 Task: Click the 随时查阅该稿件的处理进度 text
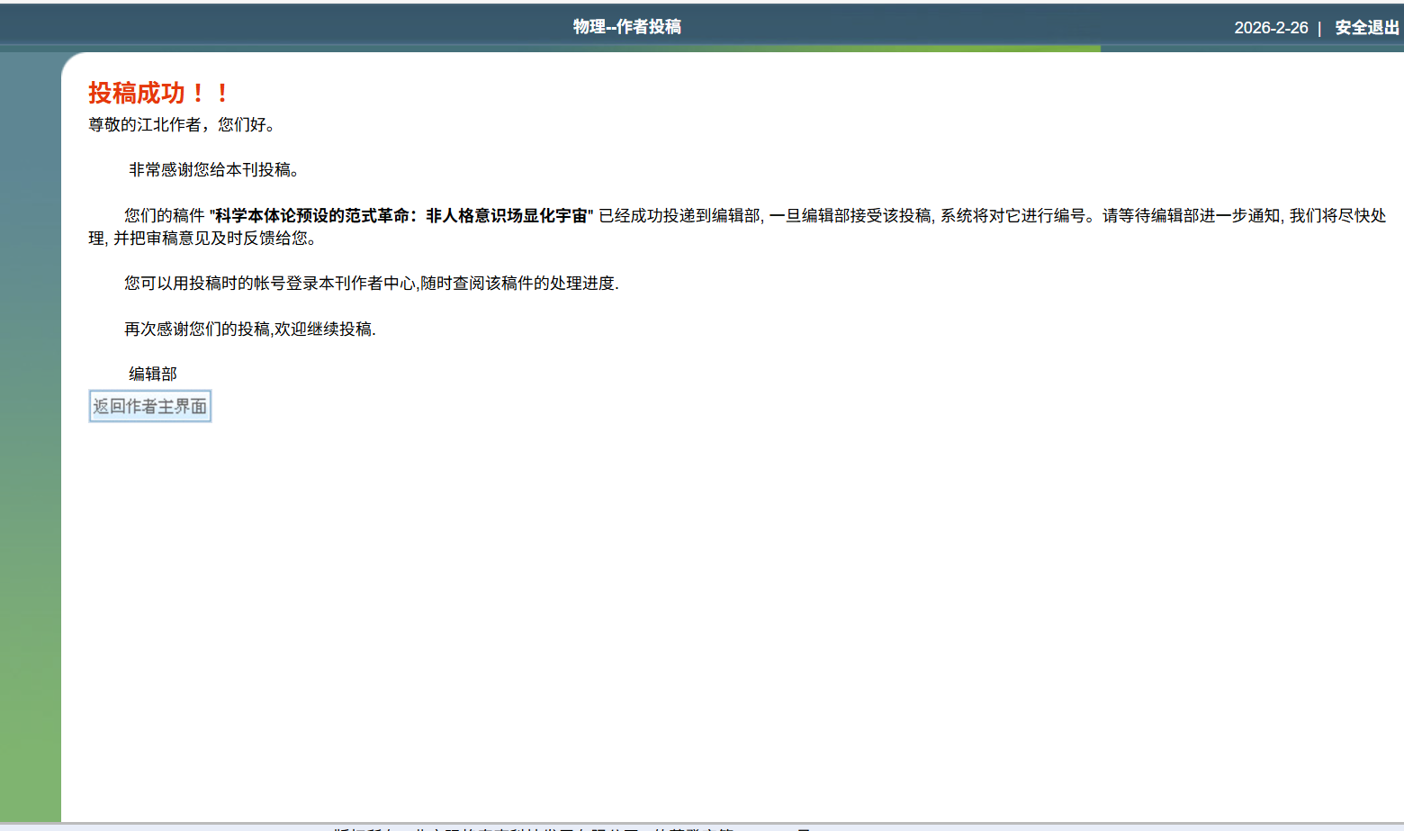(518, 284)
